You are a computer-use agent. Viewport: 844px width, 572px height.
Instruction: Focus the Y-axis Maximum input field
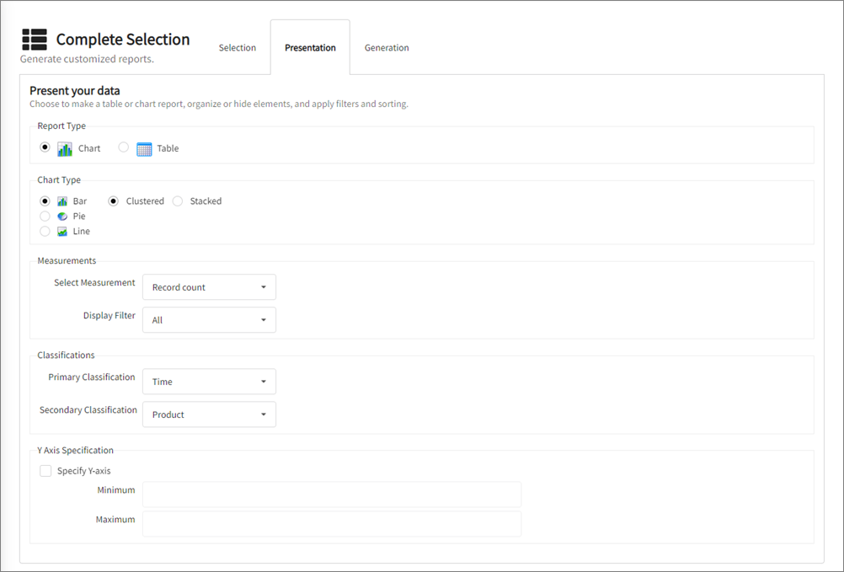click(332, 524)
